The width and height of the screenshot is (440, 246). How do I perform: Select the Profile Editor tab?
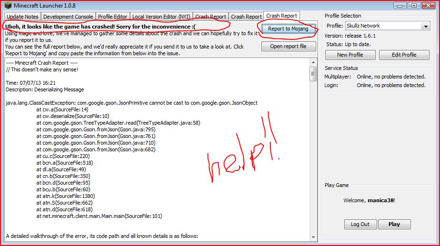point(112,17)
